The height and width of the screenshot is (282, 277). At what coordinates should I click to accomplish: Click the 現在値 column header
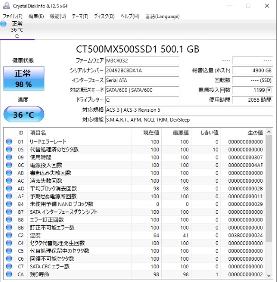pyautogui.click(x=147, y=133)
